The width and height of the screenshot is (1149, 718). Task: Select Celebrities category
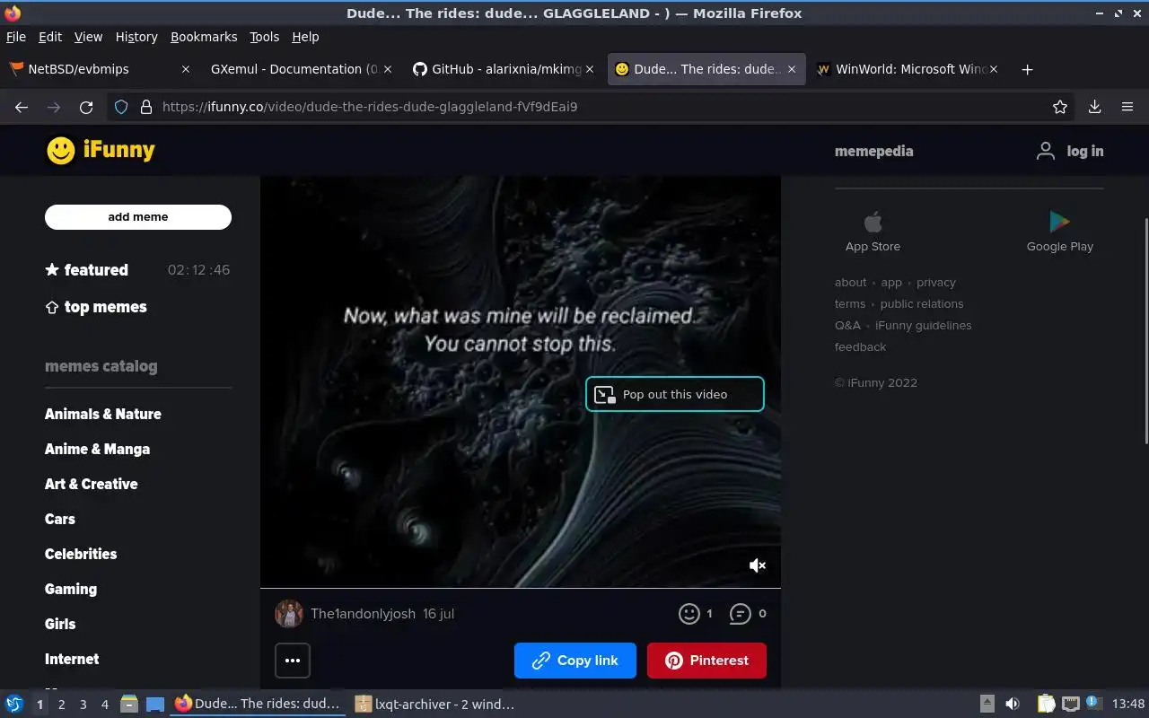81,554
